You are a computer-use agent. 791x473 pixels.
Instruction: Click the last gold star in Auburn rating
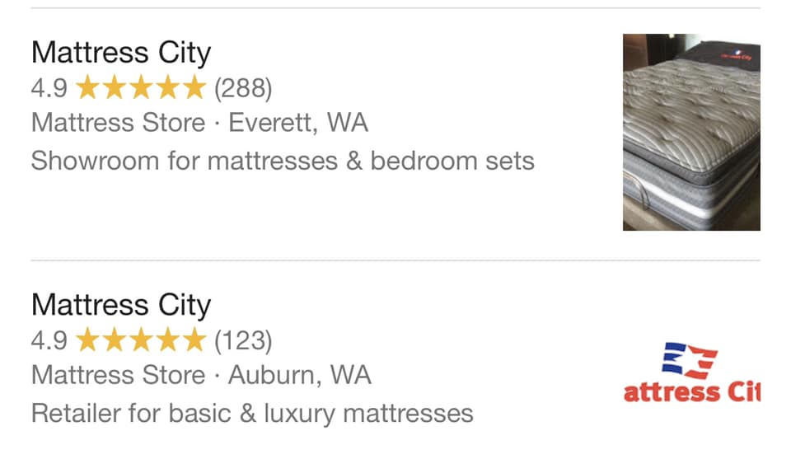click(x=194, y=340)
